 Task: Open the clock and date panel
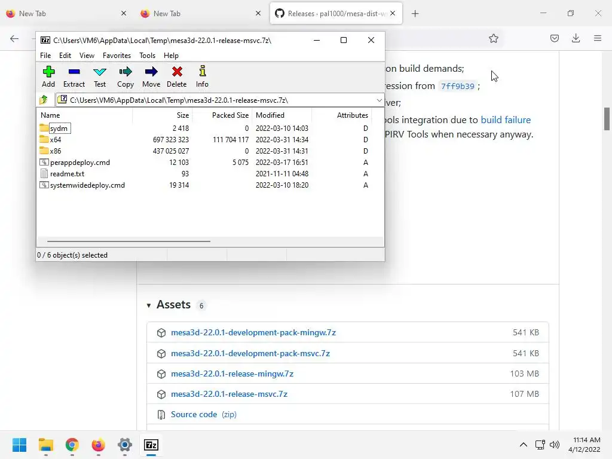(585, 445)
